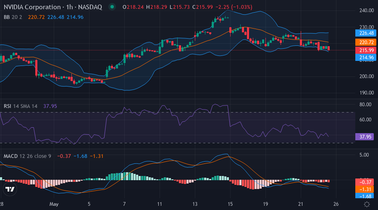The height and width of the screenshot is (210, 378).
Task: Click the low price L215.73
Action: tap(180, 7)
